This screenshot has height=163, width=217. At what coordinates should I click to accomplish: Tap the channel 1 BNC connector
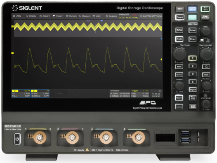tap(40, 138)
